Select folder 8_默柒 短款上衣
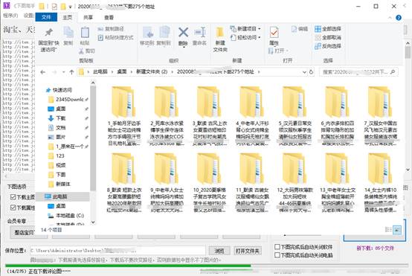Image resolution: width=412 pixels, height=276 pixels. [x=124, y=183]
